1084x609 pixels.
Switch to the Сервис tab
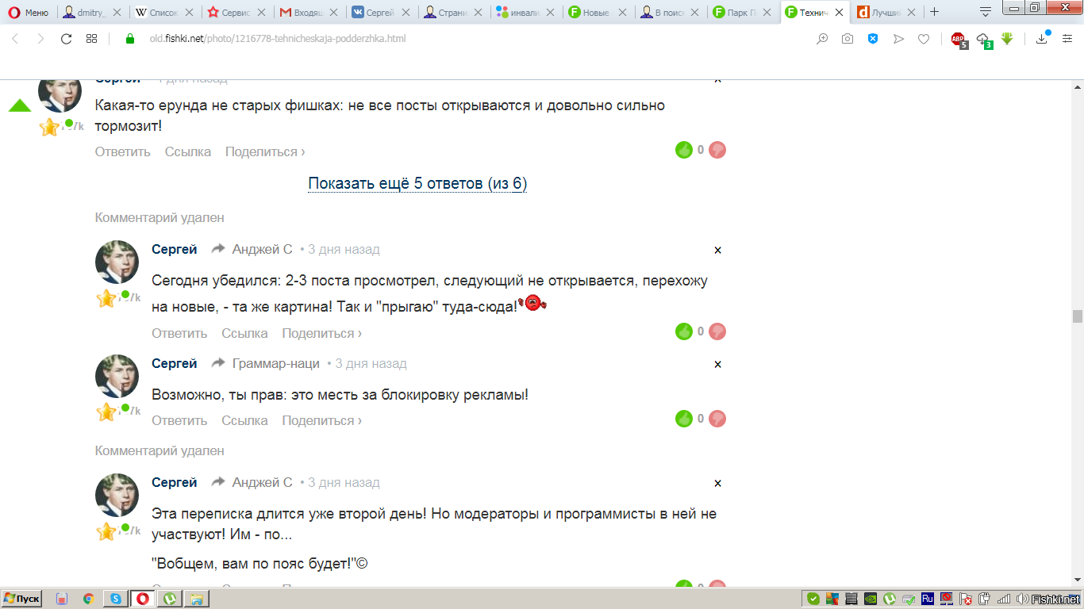tap(236, 13)
